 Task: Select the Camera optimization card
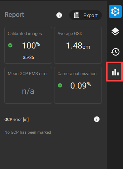[78, 85]
